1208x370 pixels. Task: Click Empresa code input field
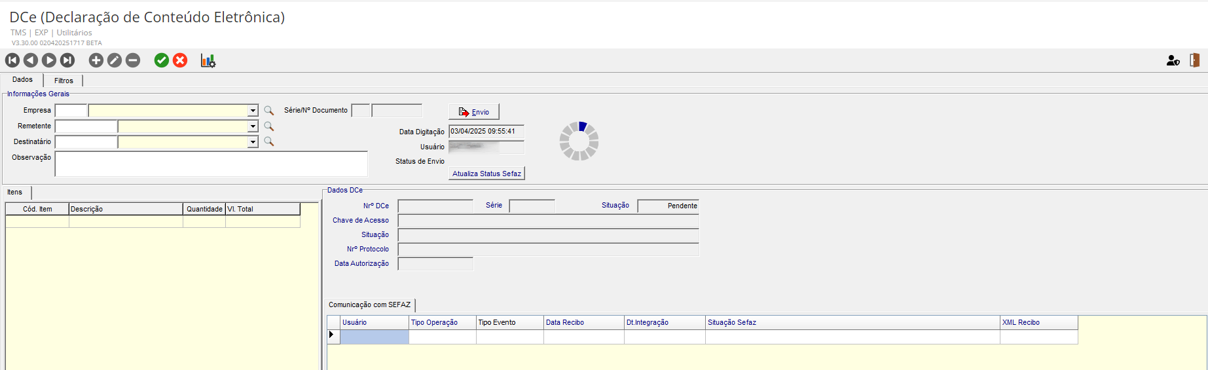coord(71,111)
